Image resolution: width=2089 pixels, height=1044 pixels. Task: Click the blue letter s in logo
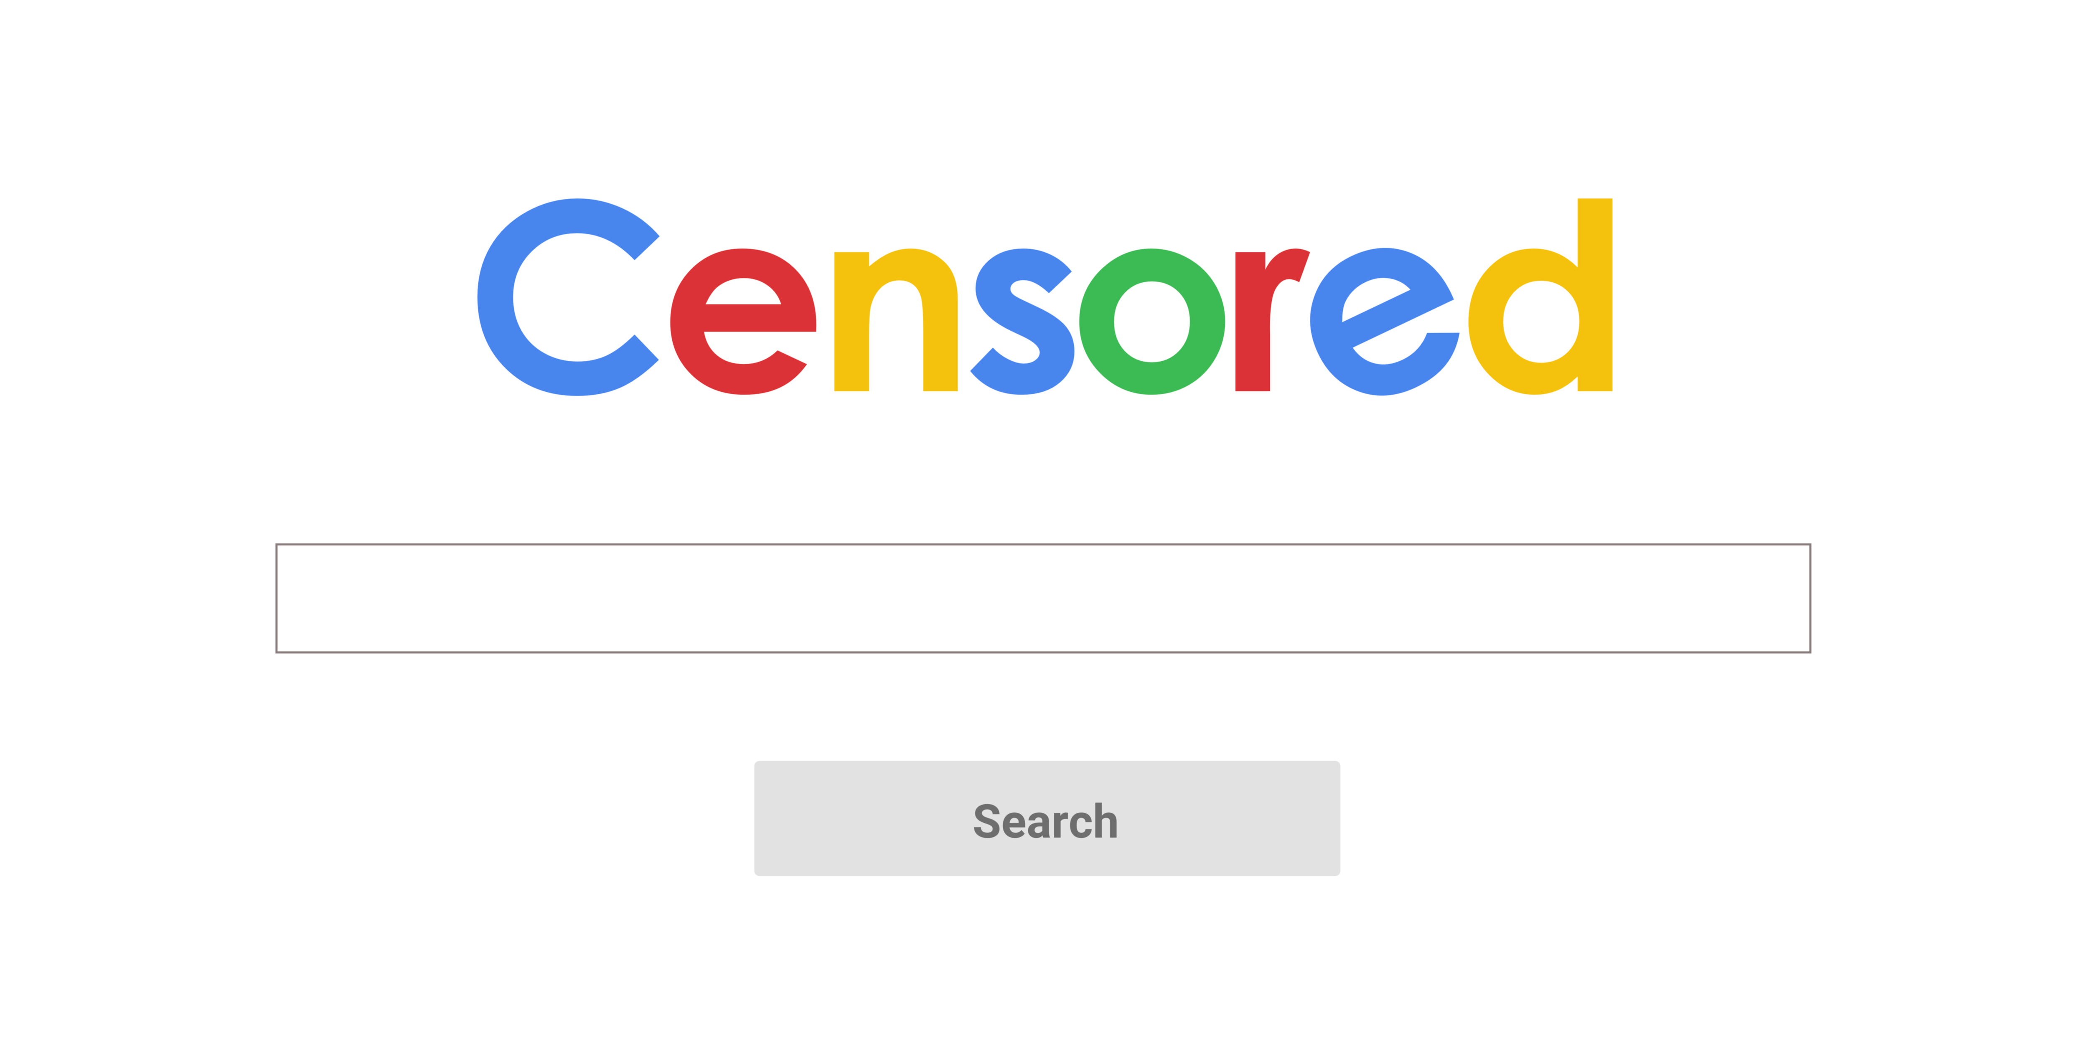[1022, 321]
